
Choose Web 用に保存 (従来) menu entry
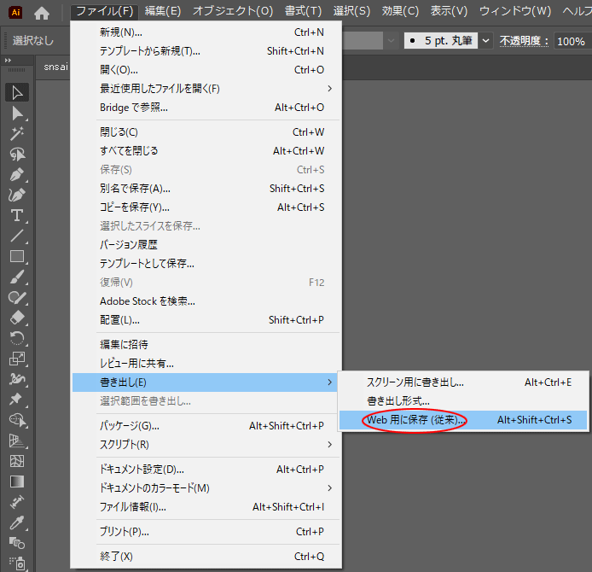[x=415, y=420]
